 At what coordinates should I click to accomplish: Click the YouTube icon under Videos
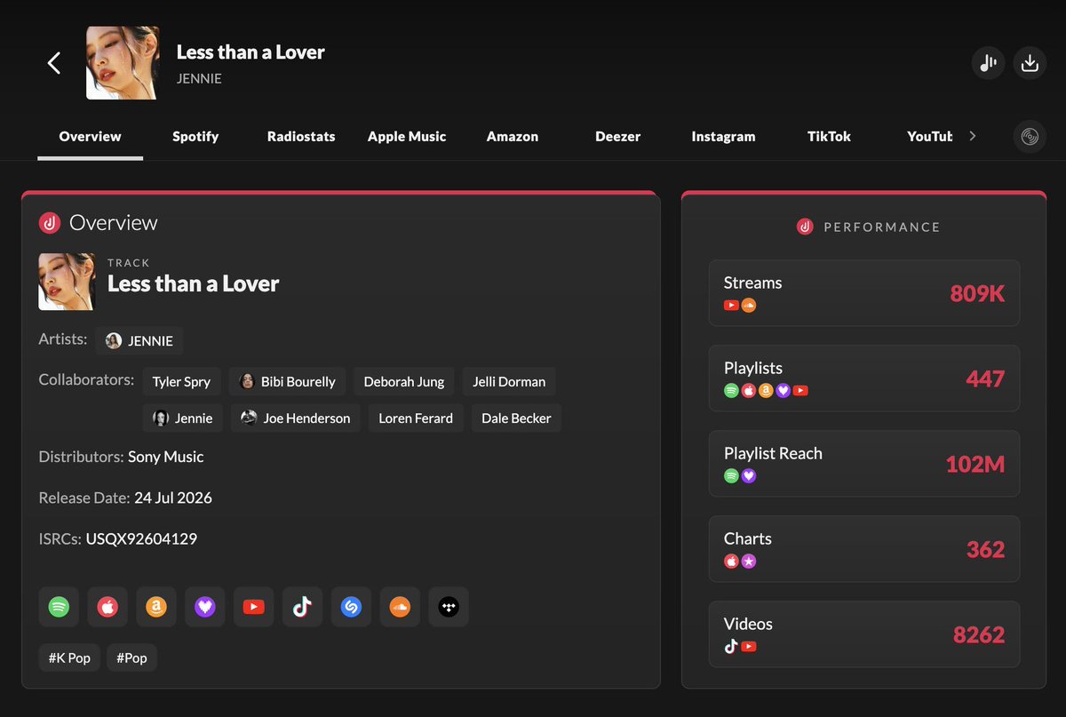748,646
